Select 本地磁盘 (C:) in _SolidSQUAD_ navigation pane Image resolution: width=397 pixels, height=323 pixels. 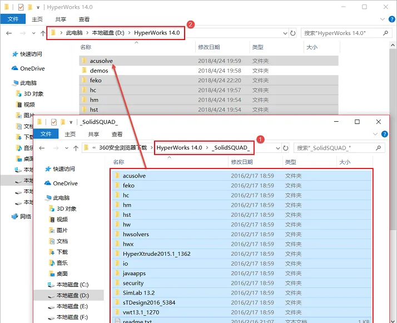click(68, 285)
